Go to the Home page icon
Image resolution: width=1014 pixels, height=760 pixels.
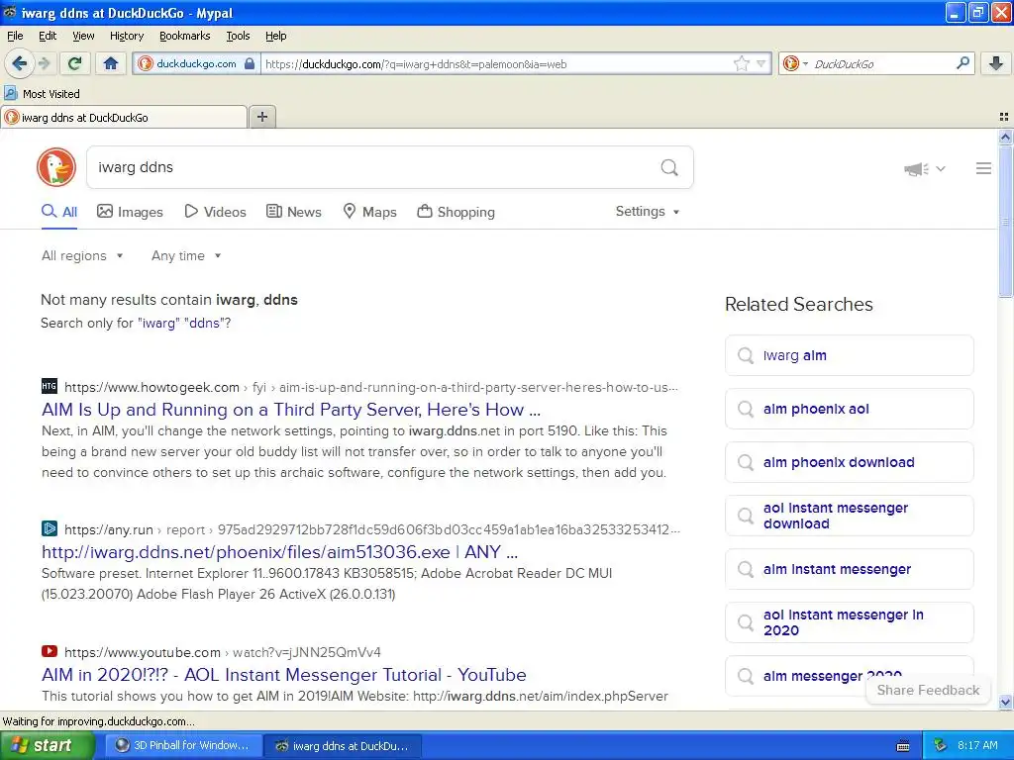[x=111, y=63]
